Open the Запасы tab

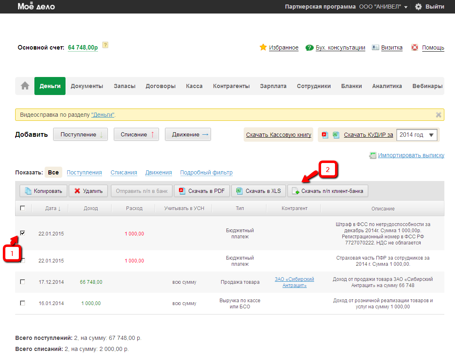pyautogui.click(x=125, y=86)
